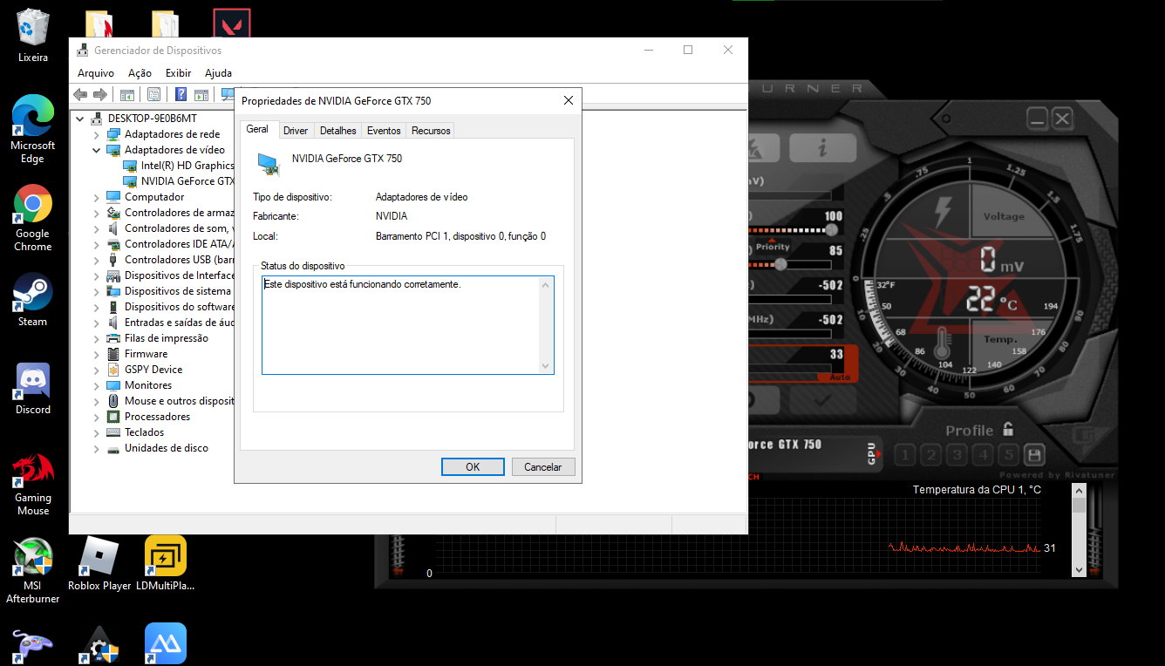
Task: Select Afterburner profile slot 5
Action: click(x=1009, y=455)
